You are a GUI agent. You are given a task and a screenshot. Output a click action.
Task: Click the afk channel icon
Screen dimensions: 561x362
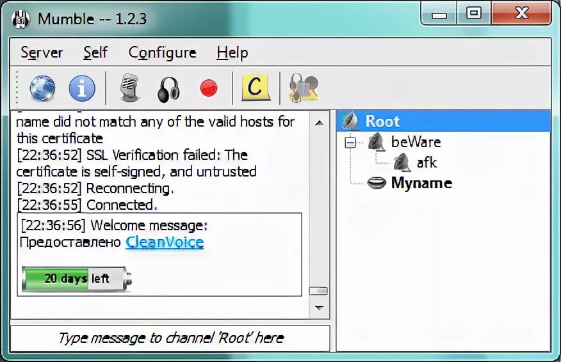(402, 162)
